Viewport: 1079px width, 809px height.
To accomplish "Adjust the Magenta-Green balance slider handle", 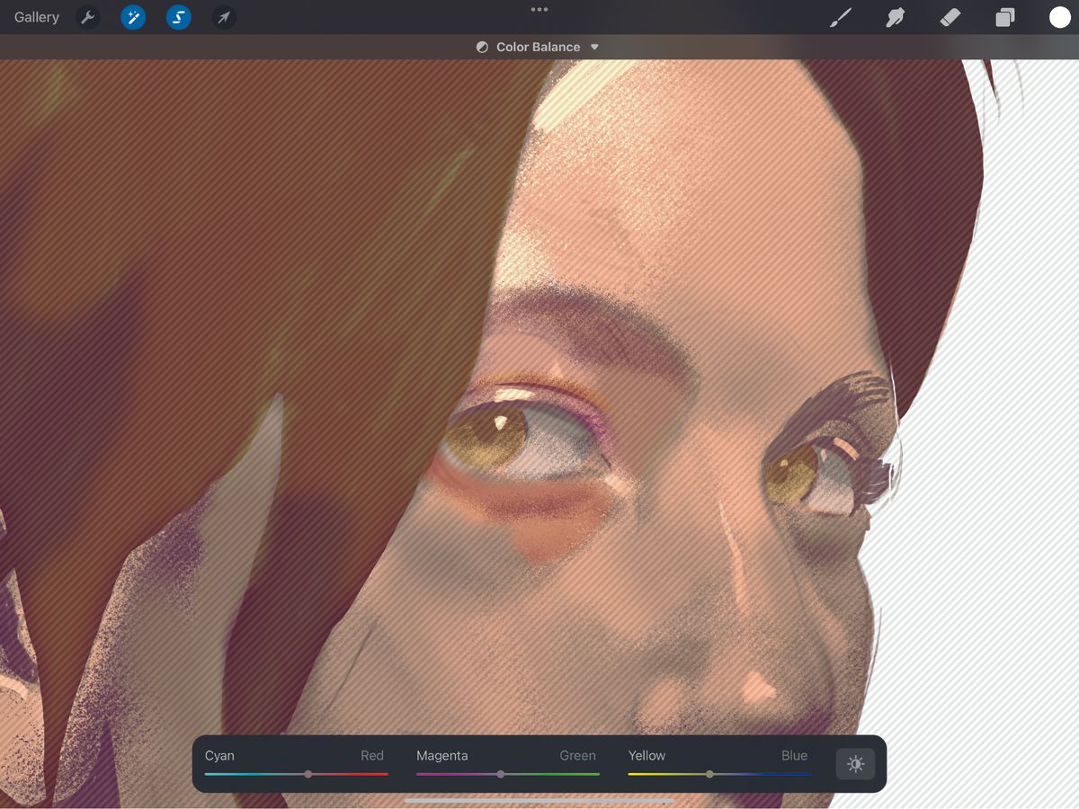I will pyautogui.click(x=501, y=773).
